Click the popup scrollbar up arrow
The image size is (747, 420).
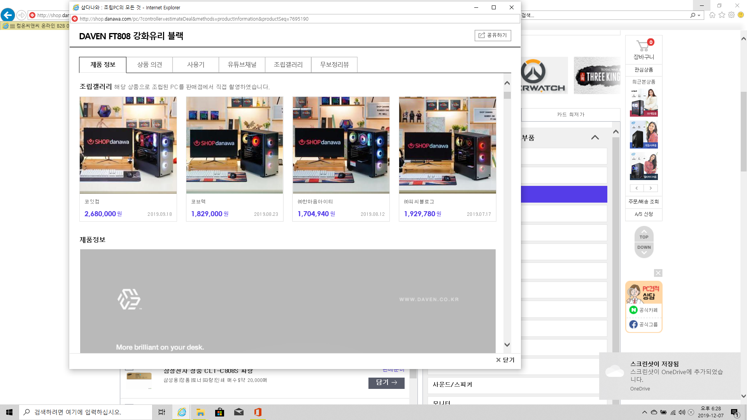[507, 83]
